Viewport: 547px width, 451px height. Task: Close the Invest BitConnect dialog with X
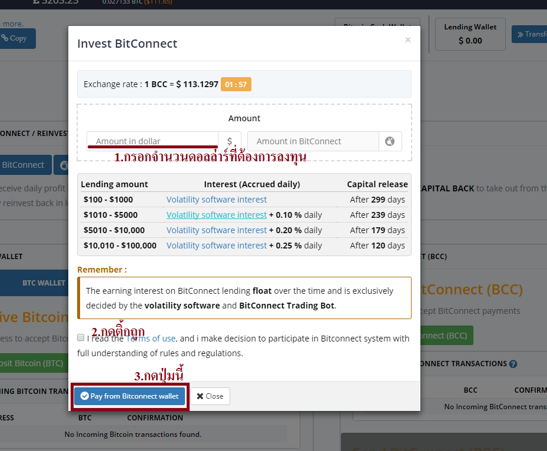[x=408, y=40]
